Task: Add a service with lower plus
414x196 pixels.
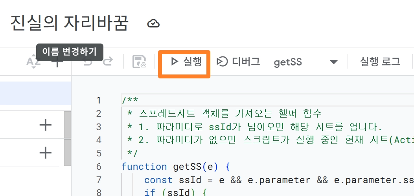Action: [x=46, y=153]
